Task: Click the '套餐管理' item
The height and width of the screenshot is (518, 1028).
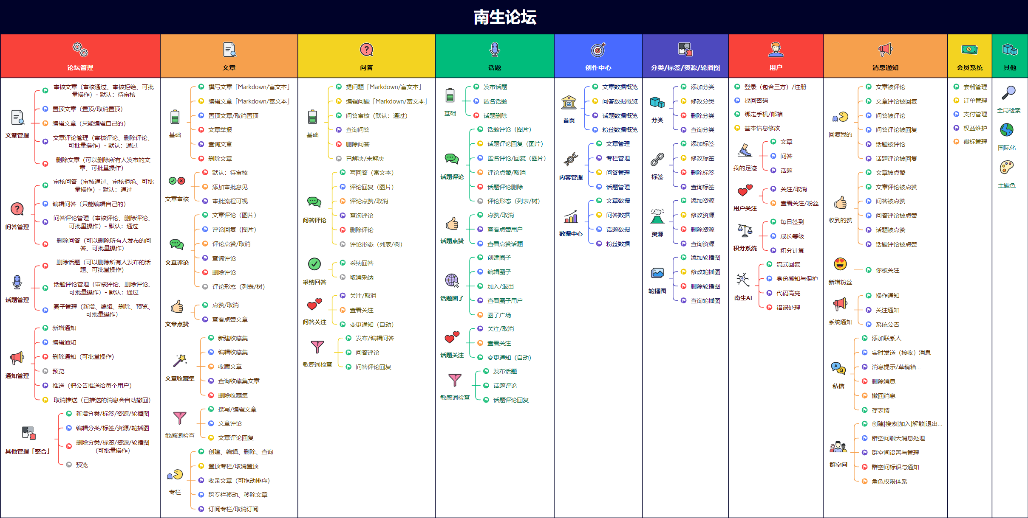Action: [x=975, y=87]
